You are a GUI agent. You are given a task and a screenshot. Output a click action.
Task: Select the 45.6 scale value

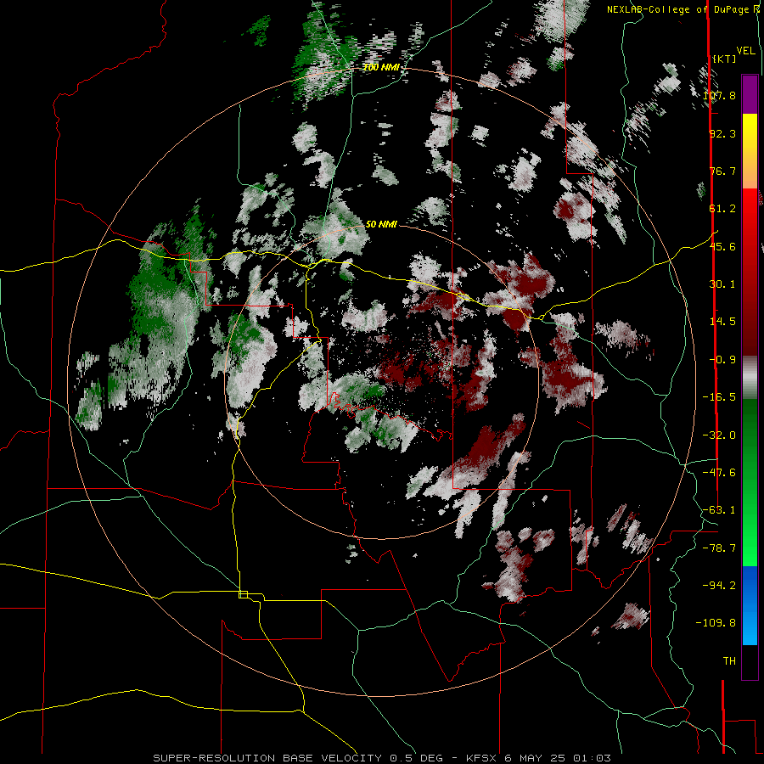pyautogui.click(x=722, y=246)
